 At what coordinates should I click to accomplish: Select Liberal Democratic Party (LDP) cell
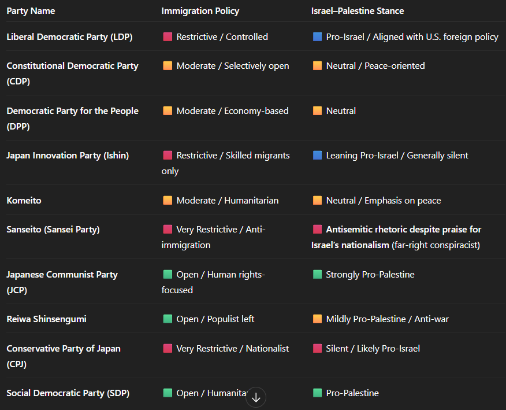(69, 37)
